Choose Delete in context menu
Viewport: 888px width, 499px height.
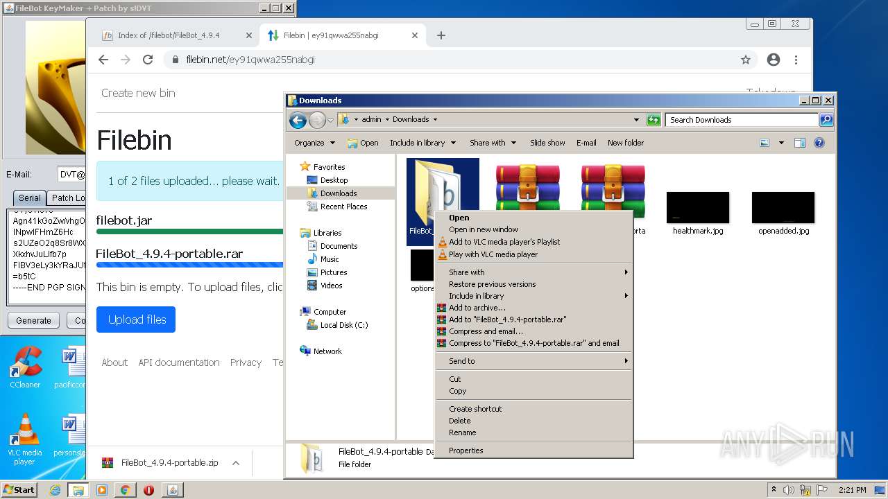tap(533, 421)
